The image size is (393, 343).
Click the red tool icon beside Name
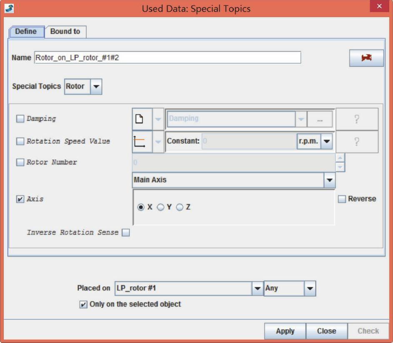pos(366,58)
